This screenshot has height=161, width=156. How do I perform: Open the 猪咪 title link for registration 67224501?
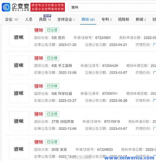39,30
